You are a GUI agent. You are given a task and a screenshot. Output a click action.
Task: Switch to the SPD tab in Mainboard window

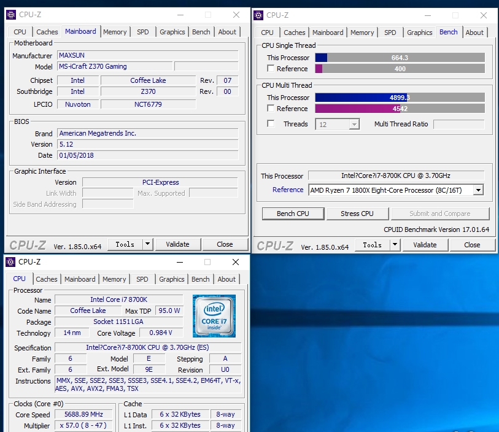tap(142, 32)
